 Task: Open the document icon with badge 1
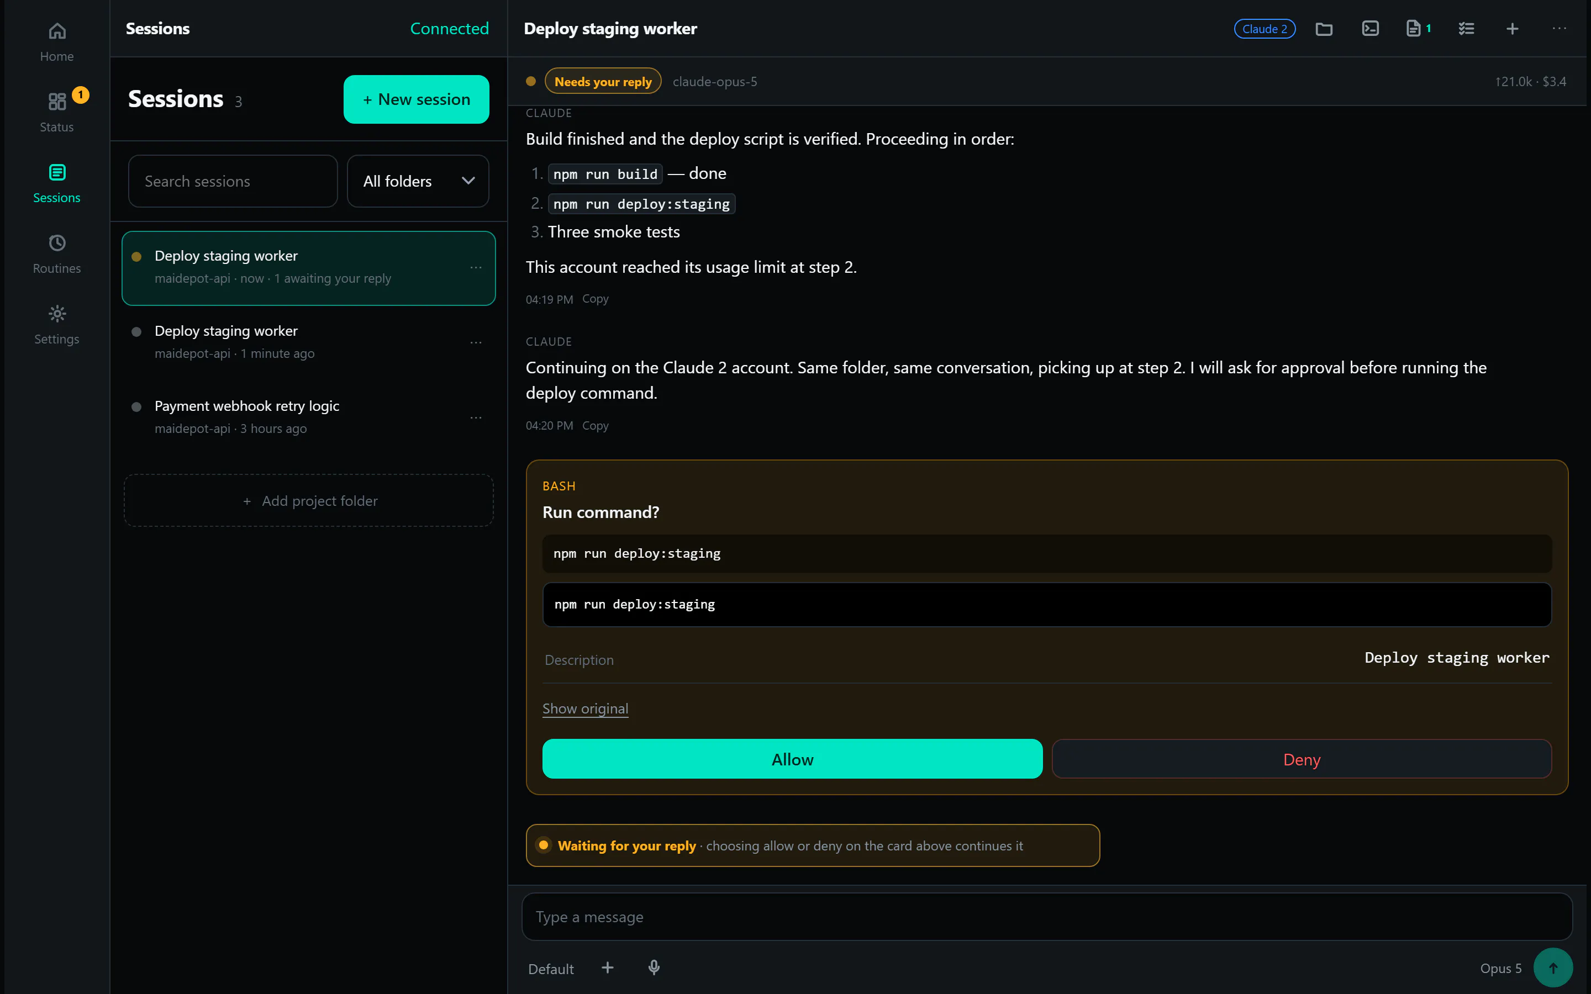click(x=1419, y=29)
